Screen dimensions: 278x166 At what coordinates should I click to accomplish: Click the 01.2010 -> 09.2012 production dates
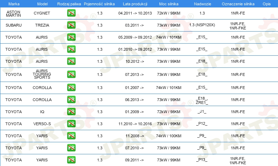(x=135, y=49)
